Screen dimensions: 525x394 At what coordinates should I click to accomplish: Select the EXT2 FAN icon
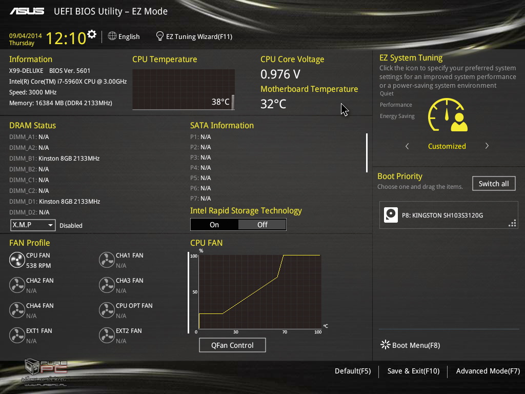tap(107, 336)
